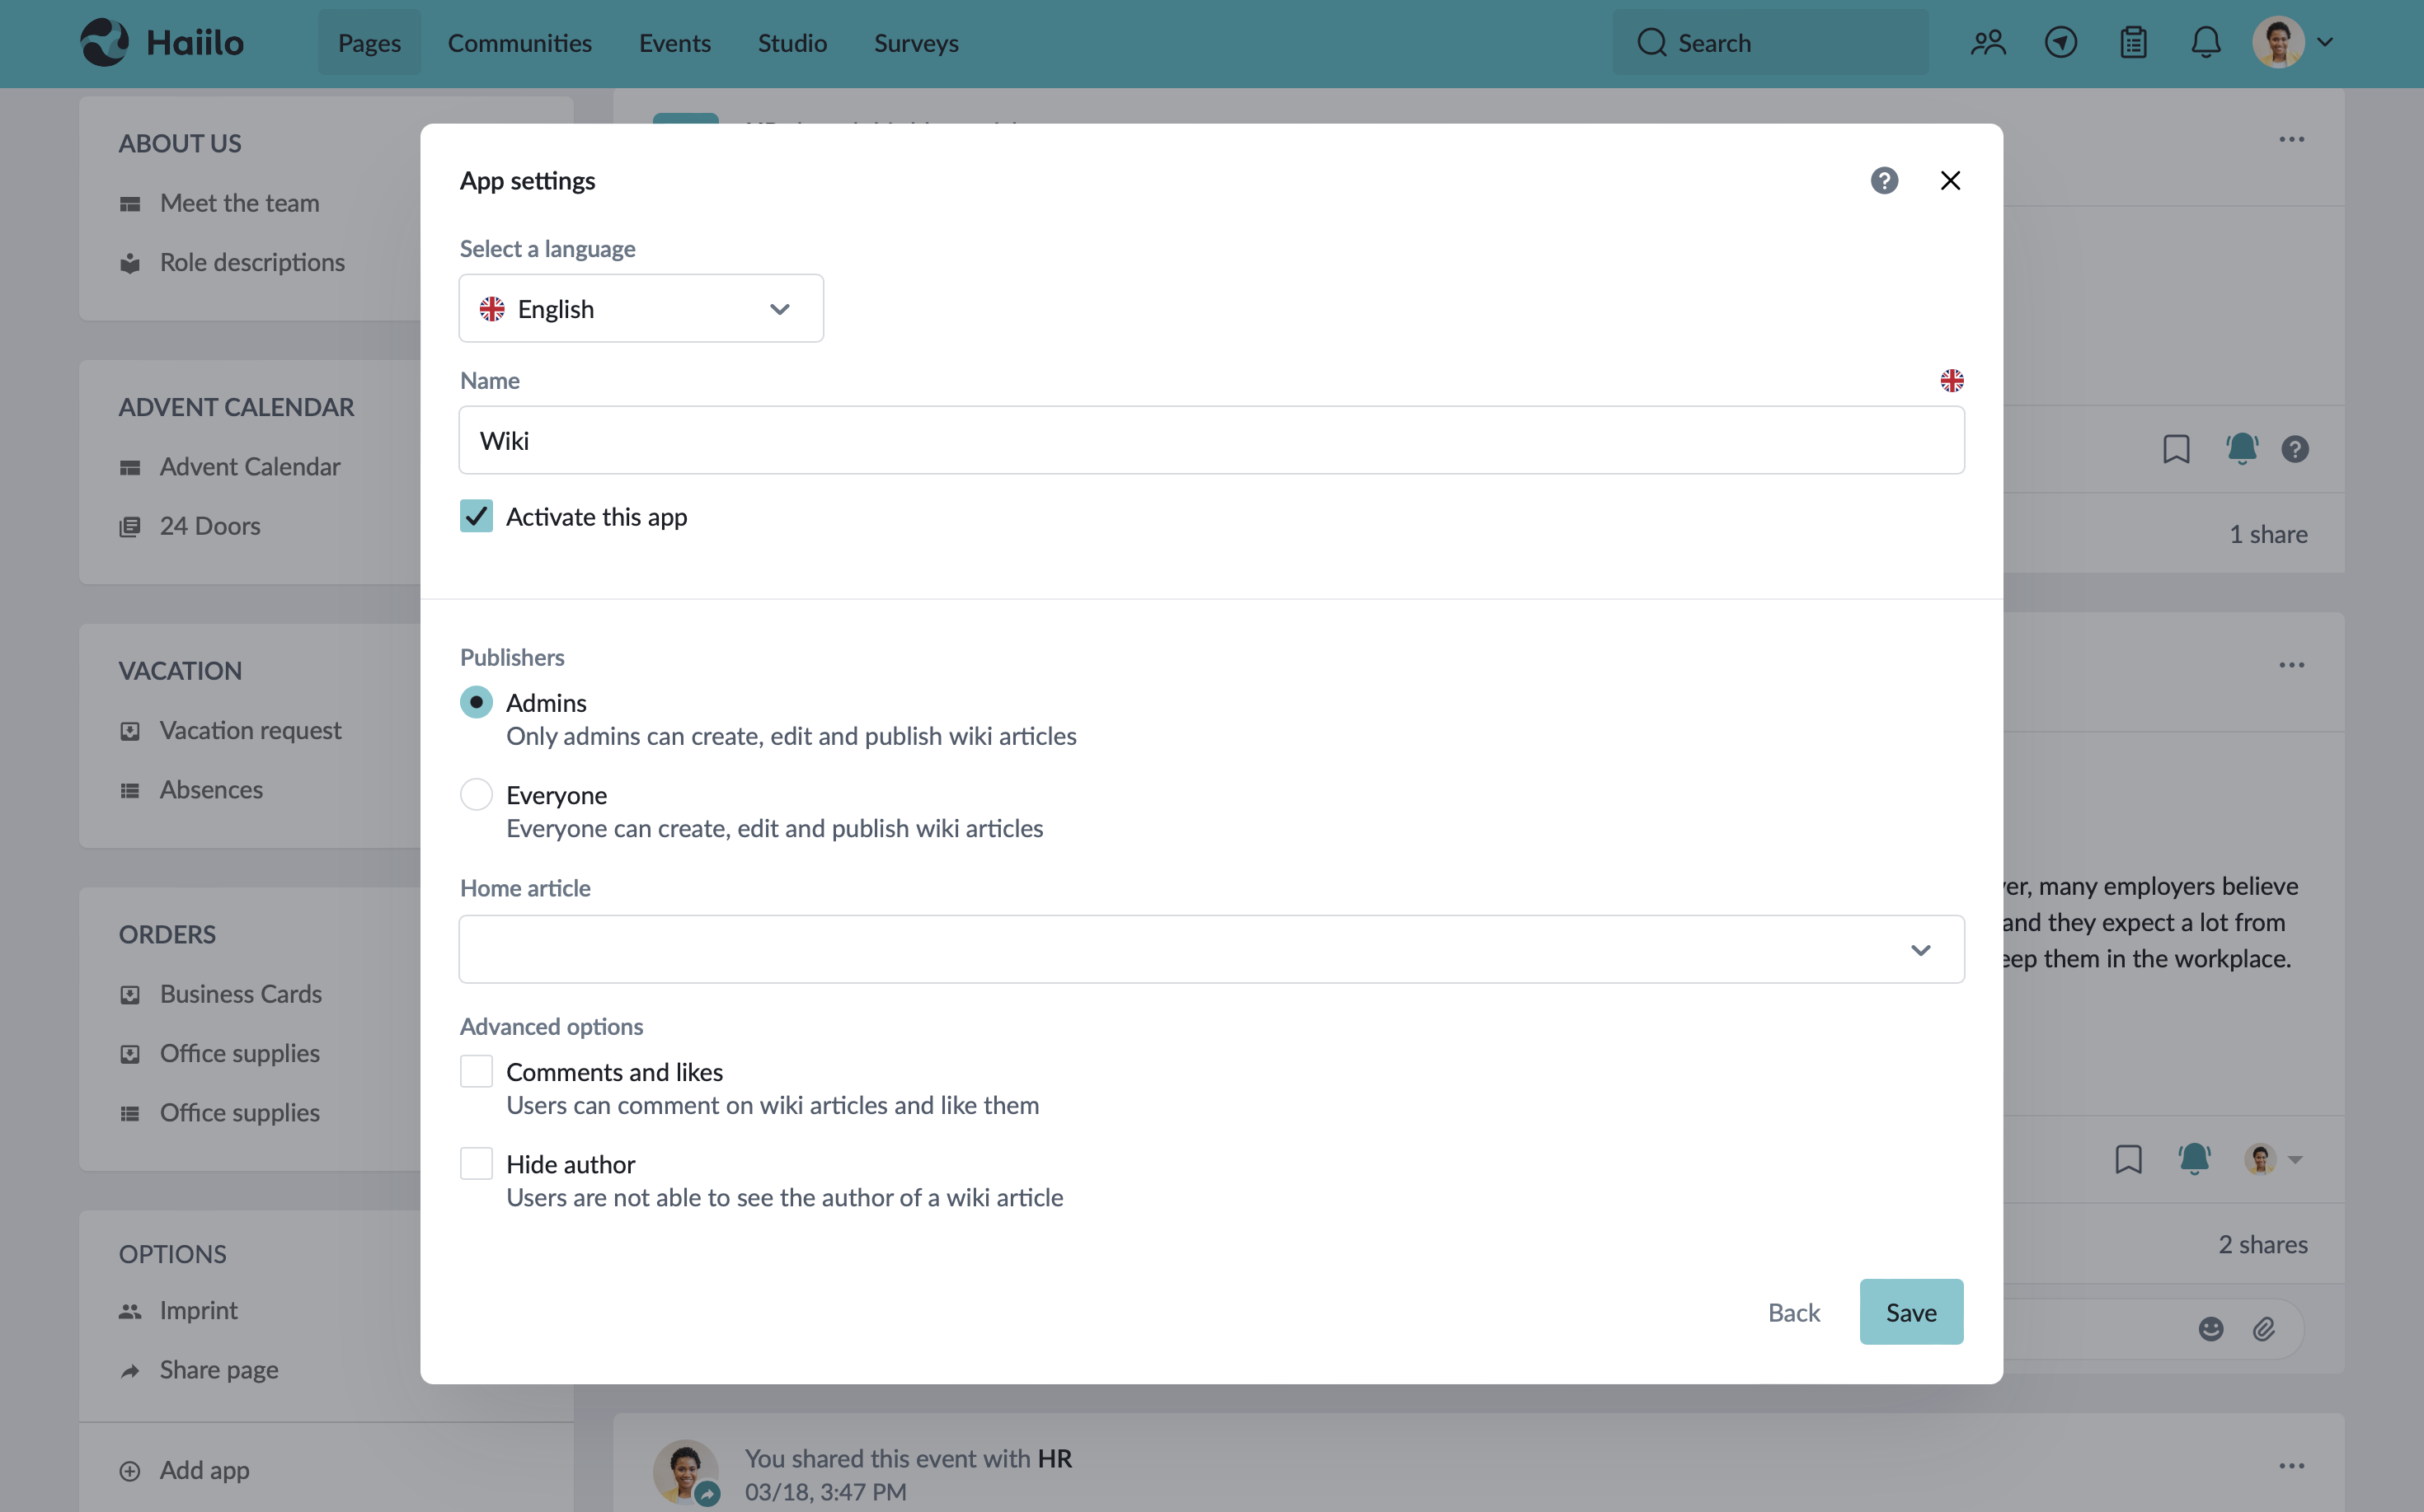Click the Search field in header

coord(1769,42)
